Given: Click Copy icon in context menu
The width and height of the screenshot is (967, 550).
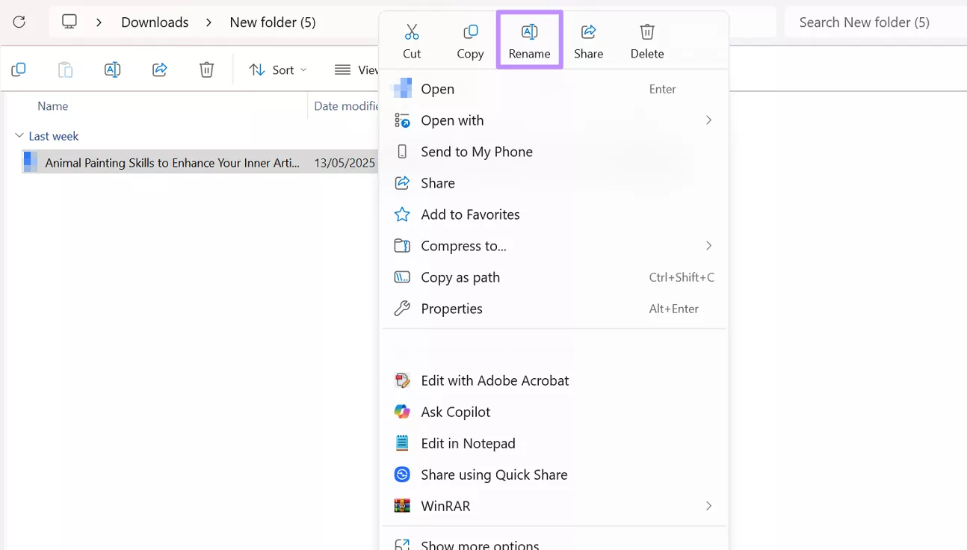Looking at the screenshot, I should click(470, 40).
